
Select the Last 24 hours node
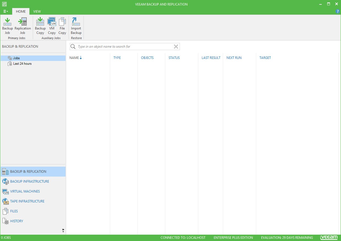coord(22,64)
